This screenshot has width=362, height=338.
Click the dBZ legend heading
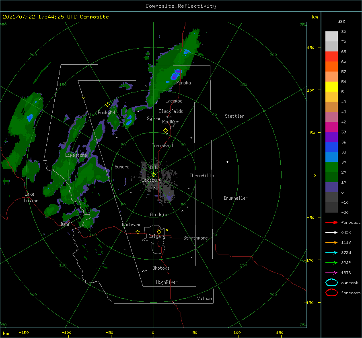point(341,22)
